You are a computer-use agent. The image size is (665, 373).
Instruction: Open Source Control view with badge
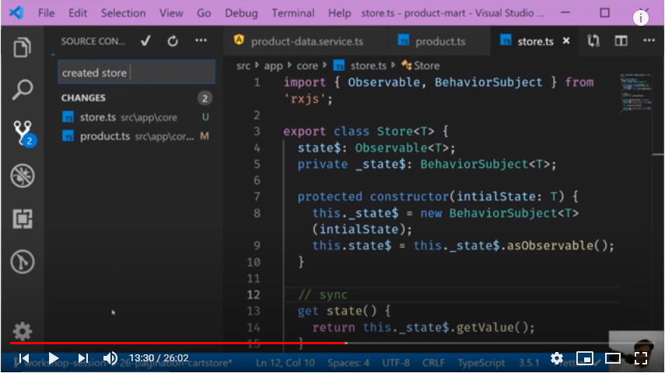click(23, 134)
